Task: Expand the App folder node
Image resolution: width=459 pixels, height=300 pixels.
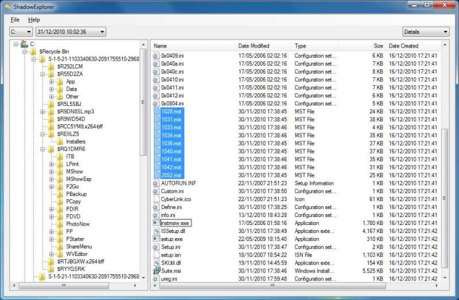Action: tap(52, 82)
